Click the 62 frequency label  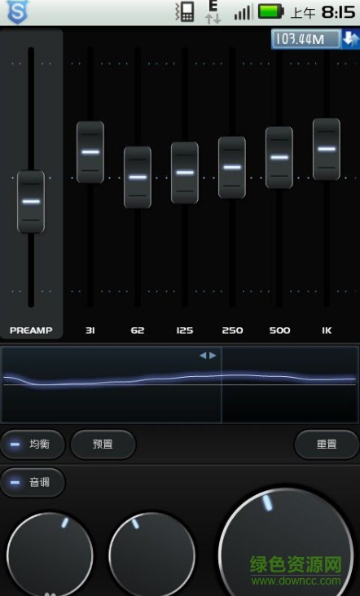click(x=137, y=331)
